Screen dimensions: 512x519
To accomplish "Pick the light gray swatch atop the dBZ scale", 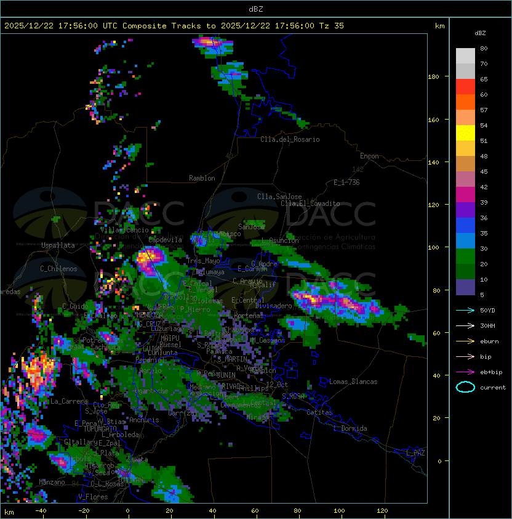I will 465,56.
